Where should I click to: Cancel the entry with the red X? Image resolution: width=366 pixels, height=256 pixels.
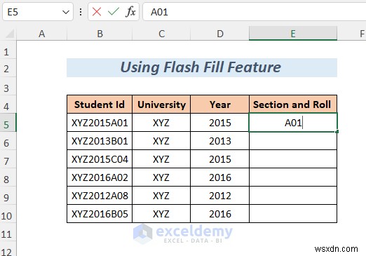click(97, 11)
